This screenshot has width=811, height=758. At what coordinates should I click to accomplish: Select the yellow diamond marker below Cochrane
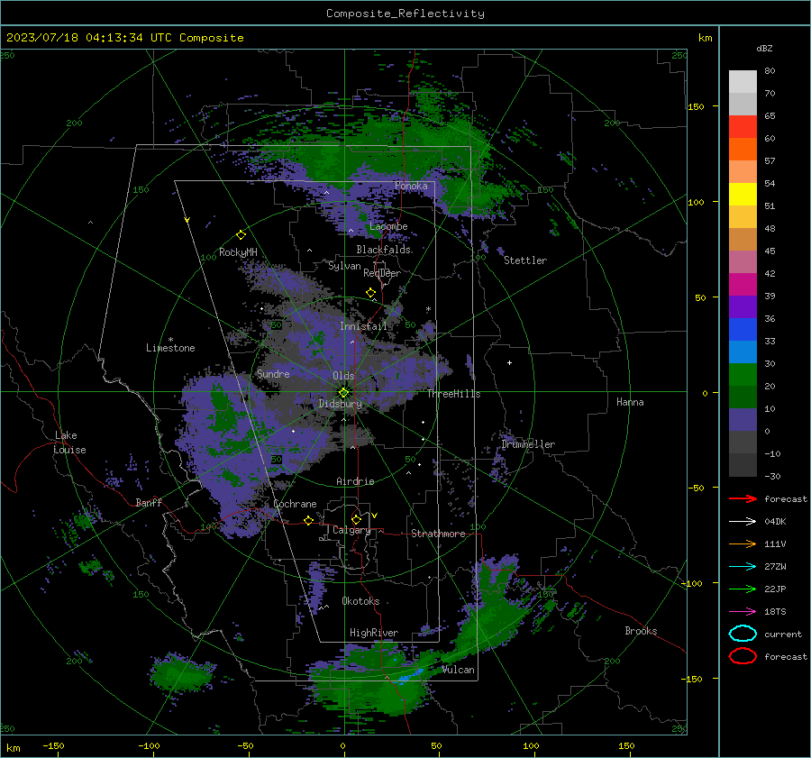click(308, 520)
